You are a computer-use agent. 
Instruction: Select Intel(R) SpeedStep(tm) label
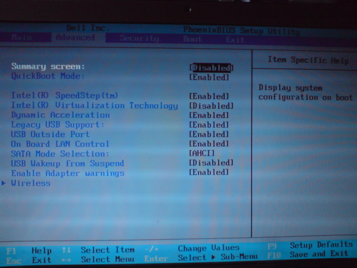click(65, 96)
